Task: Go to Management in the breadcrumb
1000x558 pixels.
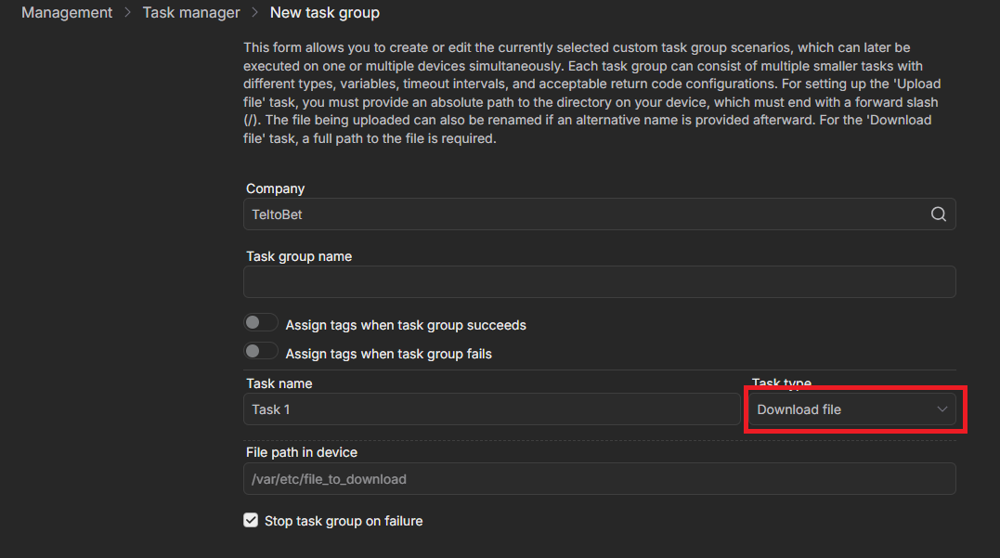Action: [67, 13]
